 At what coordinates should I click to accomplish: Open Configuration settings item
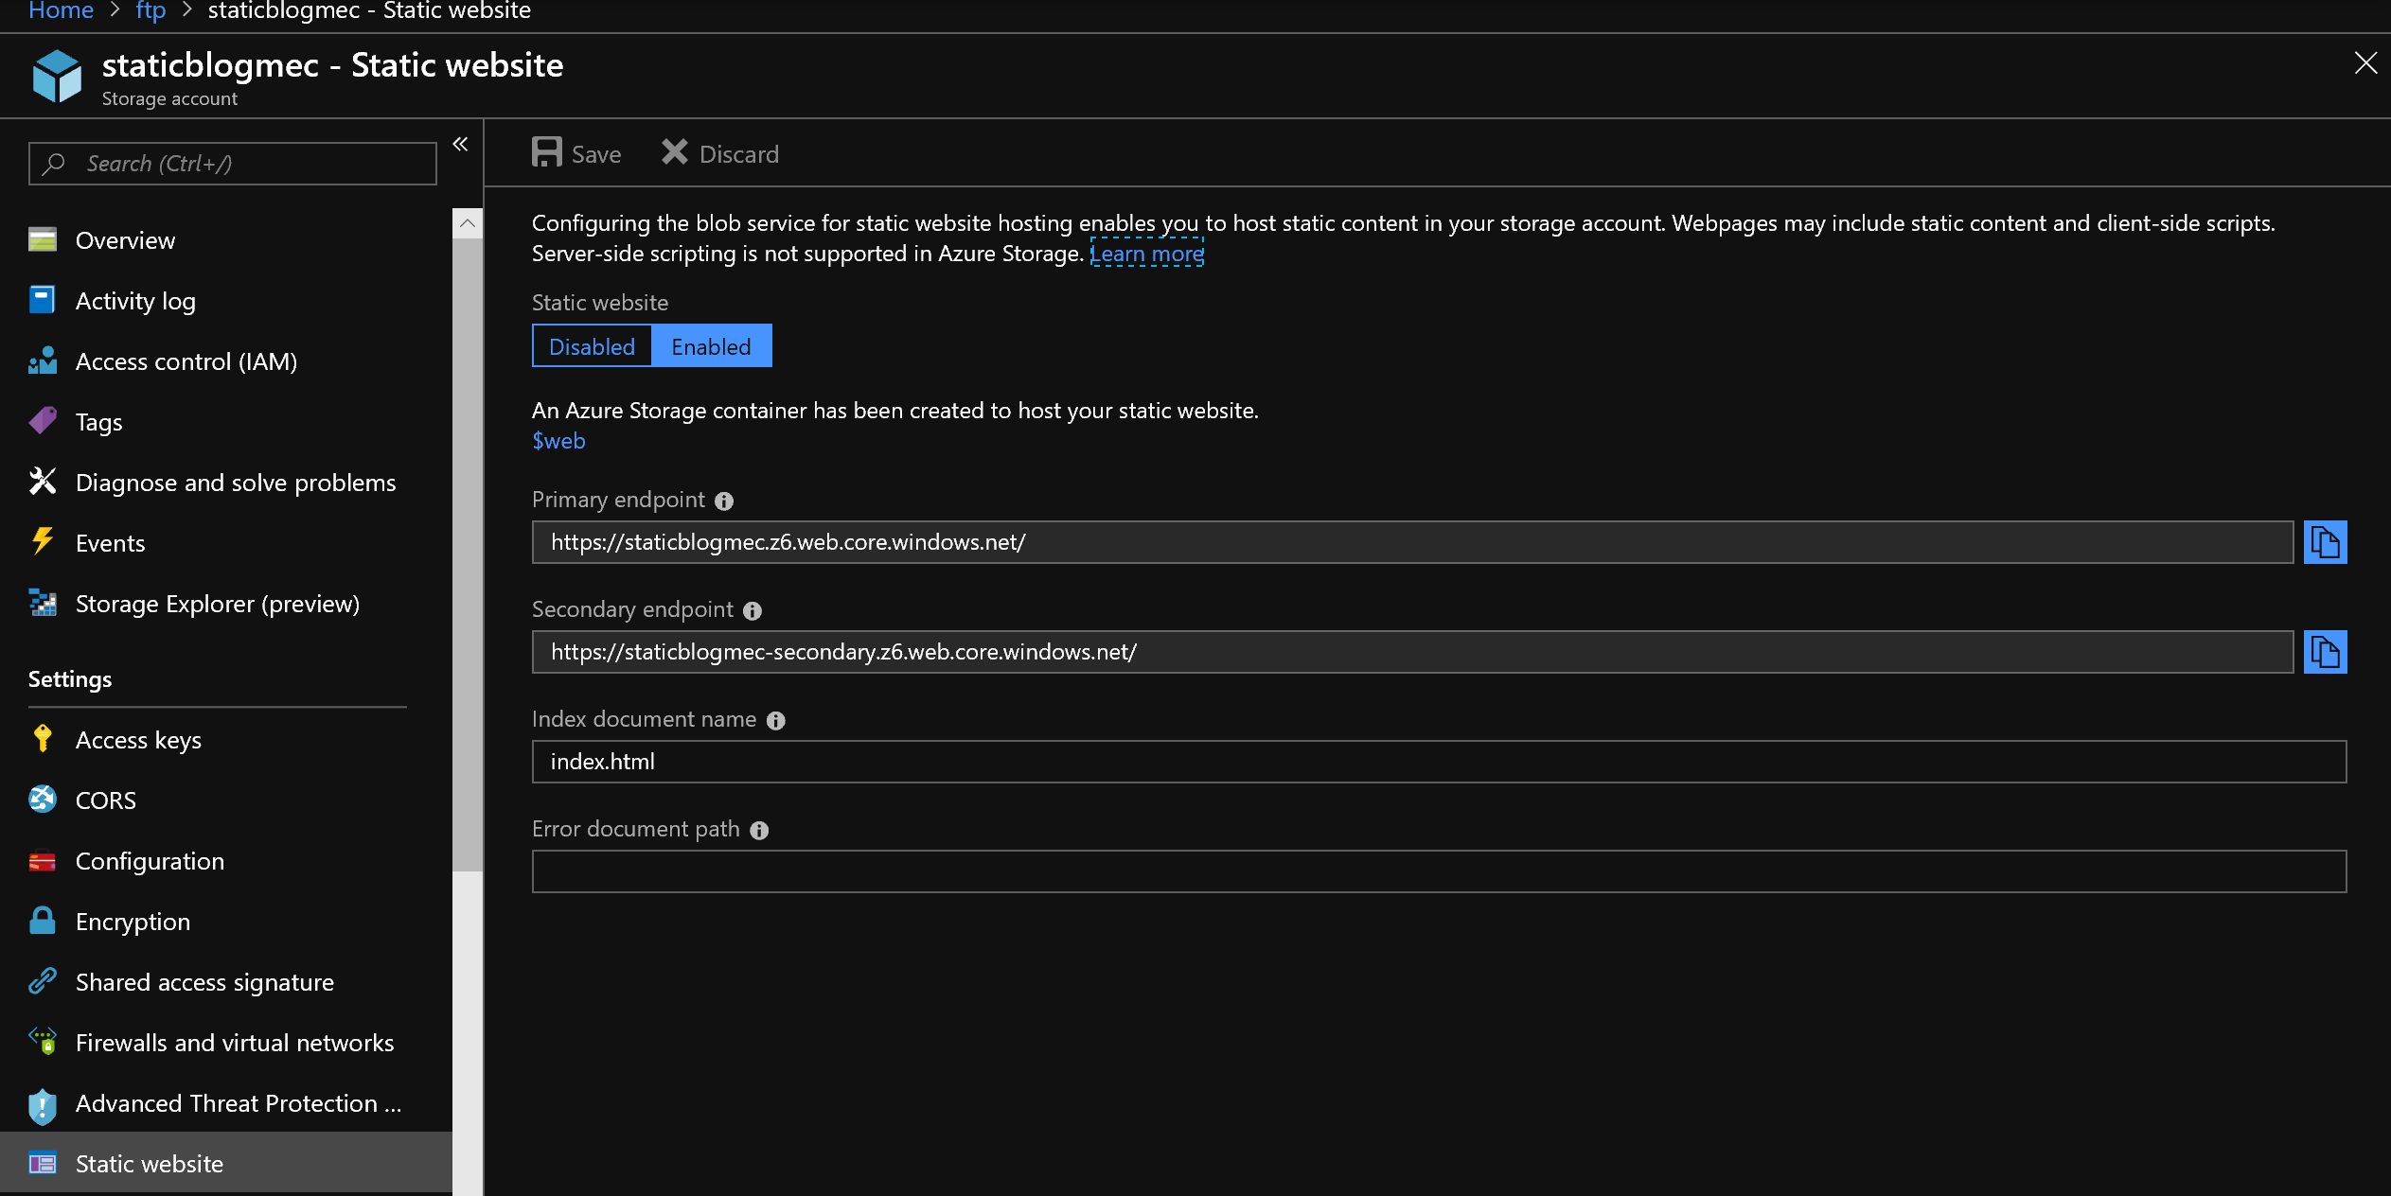[226, 861]
